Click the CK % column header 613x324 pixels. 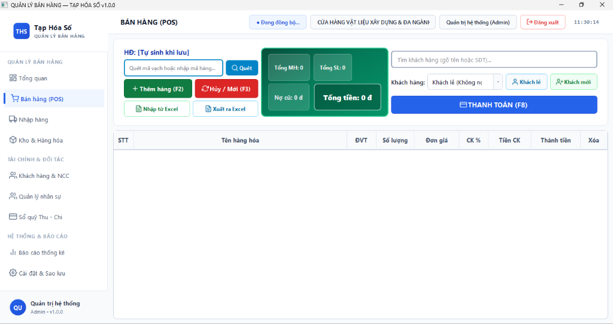pos(474,140)
